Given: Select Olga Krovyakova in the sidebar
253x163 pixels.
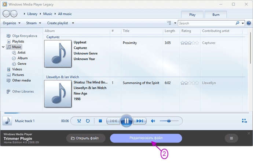Looking at the screenshot, I should tap(22, 36).
